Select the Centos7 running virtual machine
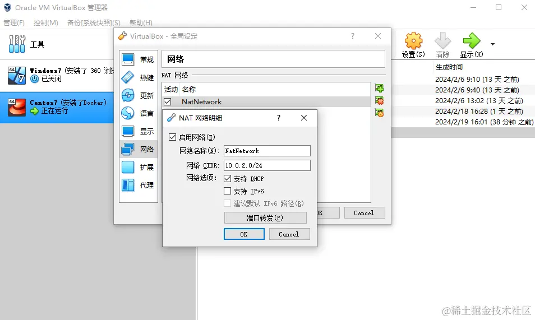Image resolution: width=535 pixels, height=320 pixels. [57, 107]
